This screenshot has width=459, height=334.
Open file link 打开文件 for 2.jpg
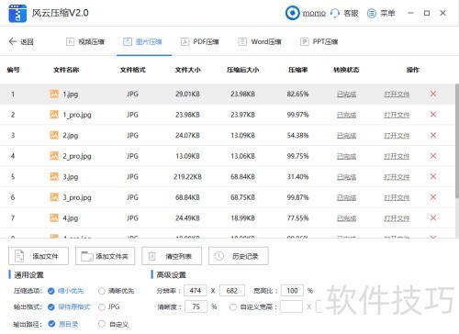[x=397, y=136]
